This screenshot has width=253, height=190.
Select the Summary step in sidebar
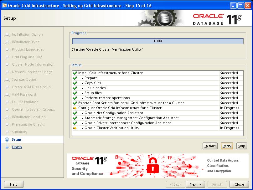19,132
